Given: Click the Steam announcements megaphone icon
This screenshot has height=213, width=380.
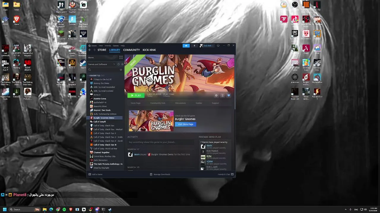Looking at the screenshot, I should click(186, 46).
